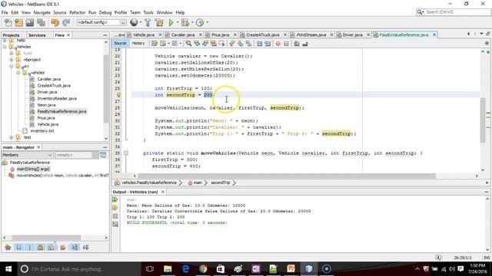Open the Debug menu
492x276 pixels.
[x=105, y=12]
